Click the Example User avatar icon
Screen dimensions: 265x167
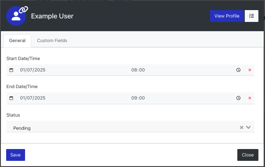pyautogui.click(x=16, y=16)
